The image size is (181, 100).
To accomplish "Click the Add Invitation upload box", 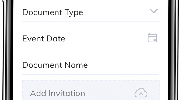I will 91,90.
